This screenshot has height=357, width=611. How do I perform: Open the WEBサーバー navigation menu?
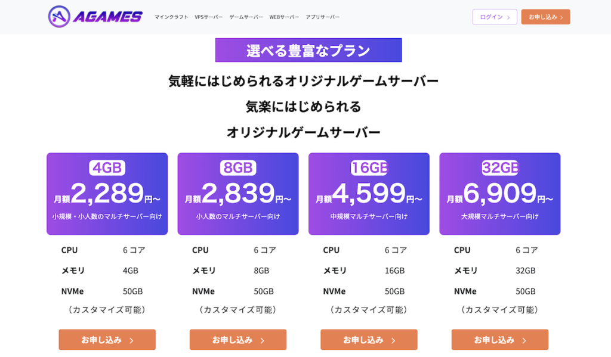pos(285,17)
